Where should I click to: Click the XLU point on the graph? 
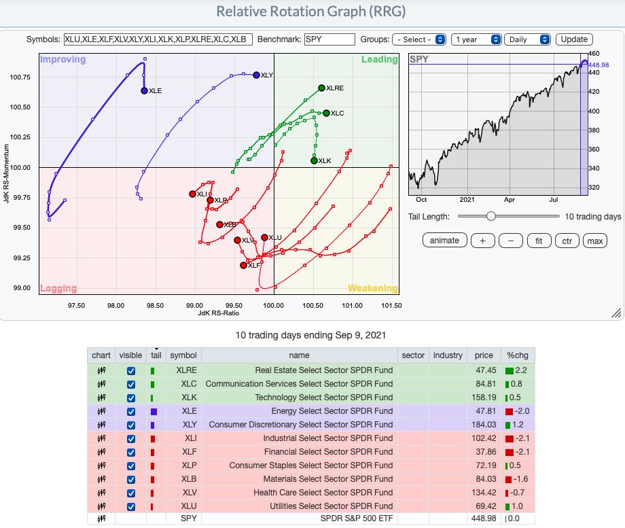[x=264, y=237]
